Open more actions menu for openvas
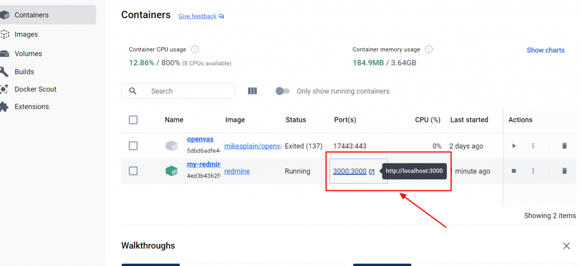The width and height of the screenshot is (582, 266). (533, 146)
